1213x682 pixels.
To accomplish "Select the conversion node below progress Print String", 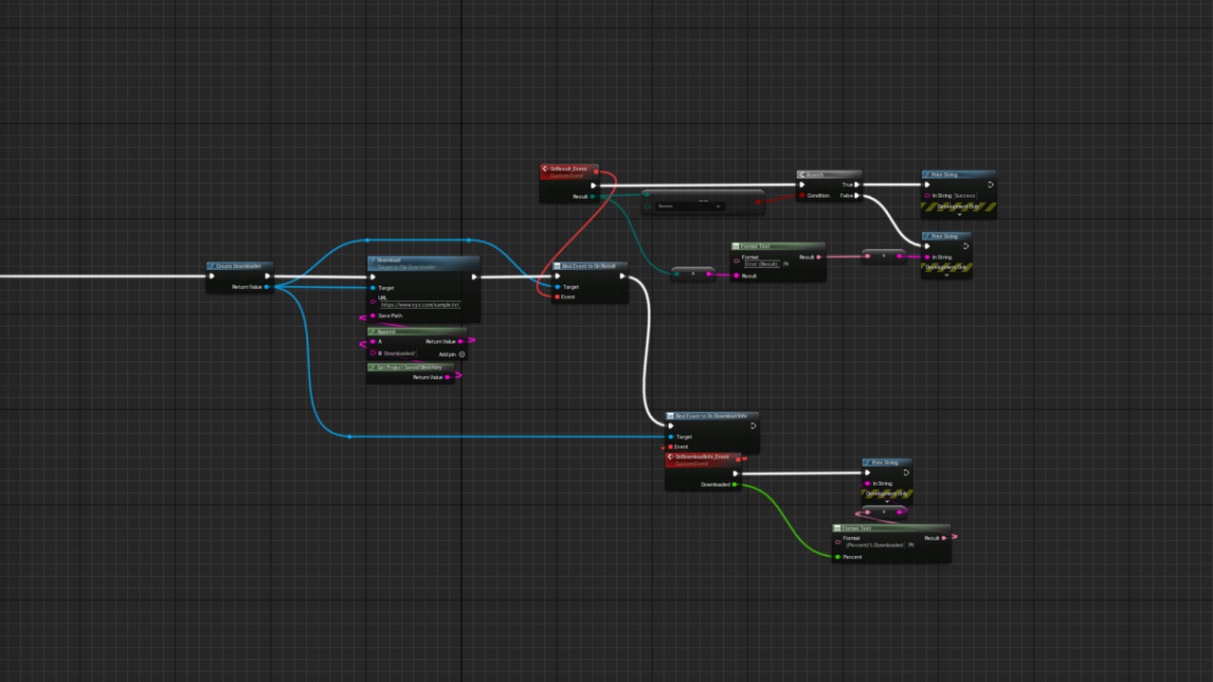I will point(885,511).
